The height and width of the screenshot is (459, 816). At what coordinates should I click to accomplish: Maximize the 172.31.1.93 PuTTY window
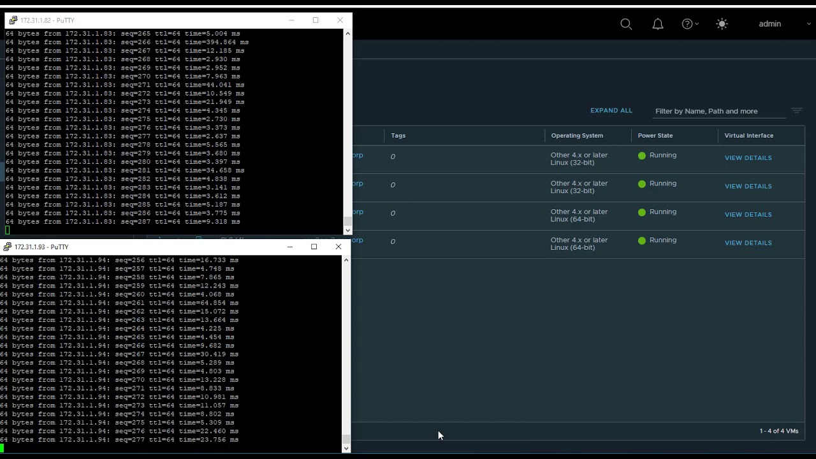[314, 247]
